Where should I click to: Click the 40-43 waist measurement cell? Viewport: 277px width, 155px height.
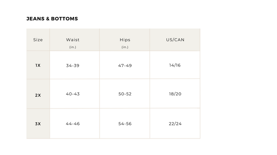(x=73, y=94)
